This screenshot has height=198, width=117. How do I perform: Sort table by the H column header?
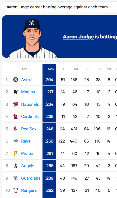coord(100,69)
